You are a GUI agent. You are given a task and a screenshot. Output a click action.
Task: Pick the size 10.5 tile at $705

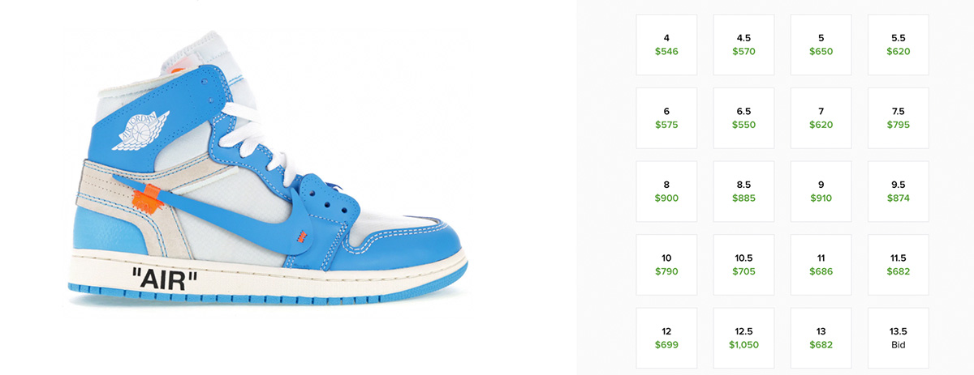743,265
